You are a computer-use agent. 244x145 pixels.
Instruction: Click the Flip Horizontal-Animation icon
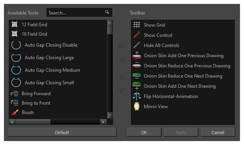[x=137, y=96]
